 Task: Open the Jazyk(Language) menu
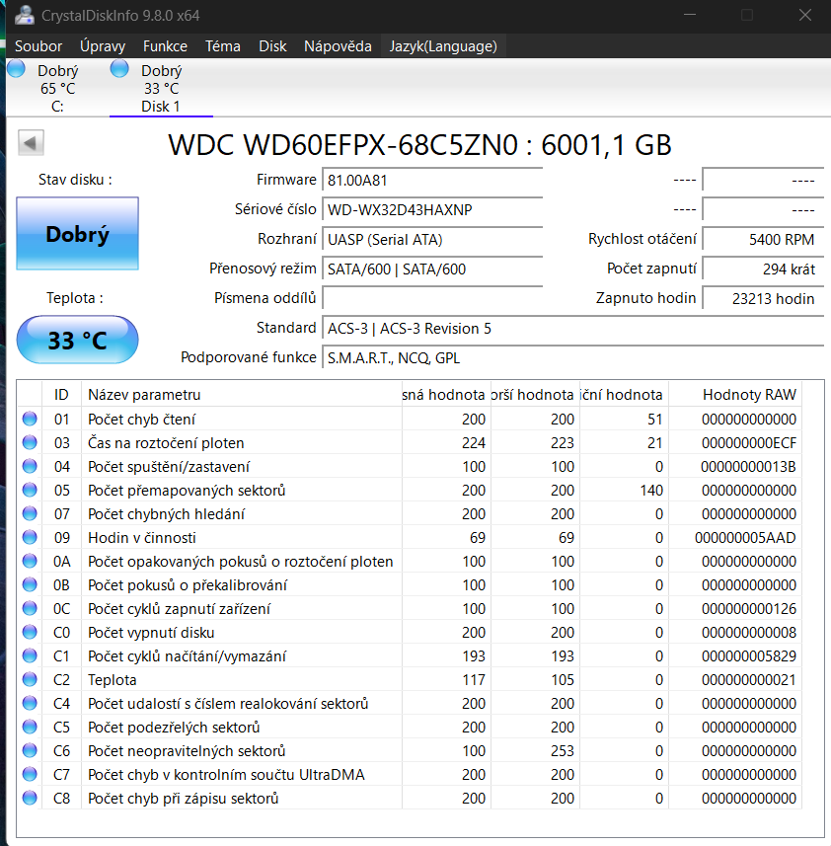443,46
